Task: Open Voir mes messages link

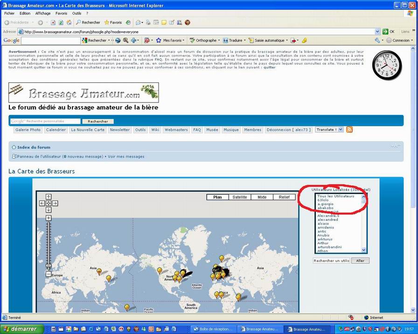Action: point(126,157)
